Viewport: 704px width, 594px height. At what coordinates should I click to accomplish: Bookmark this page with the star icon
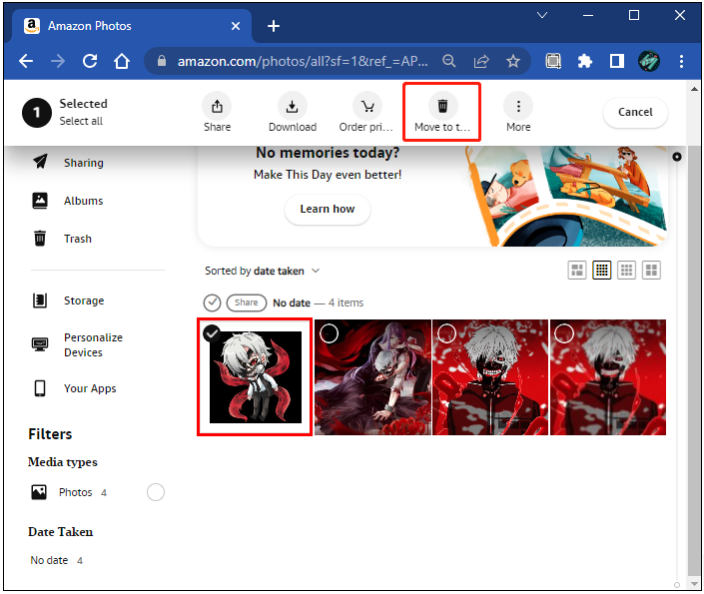coord(513,61)
